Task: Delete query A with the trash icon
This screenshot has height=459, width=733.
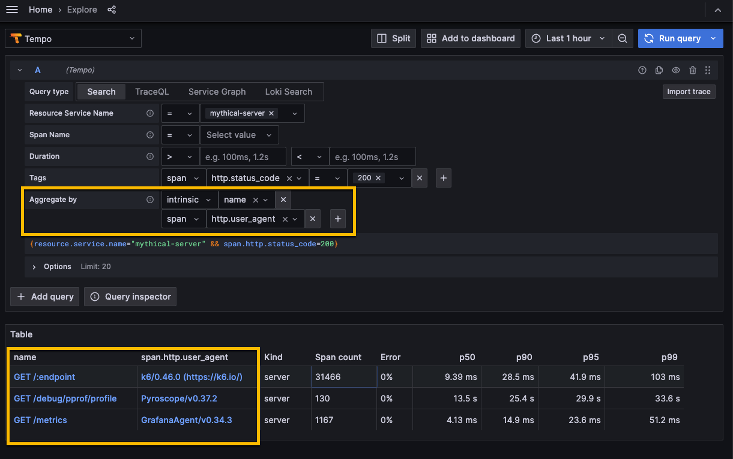Action: [x=692, y=70]
